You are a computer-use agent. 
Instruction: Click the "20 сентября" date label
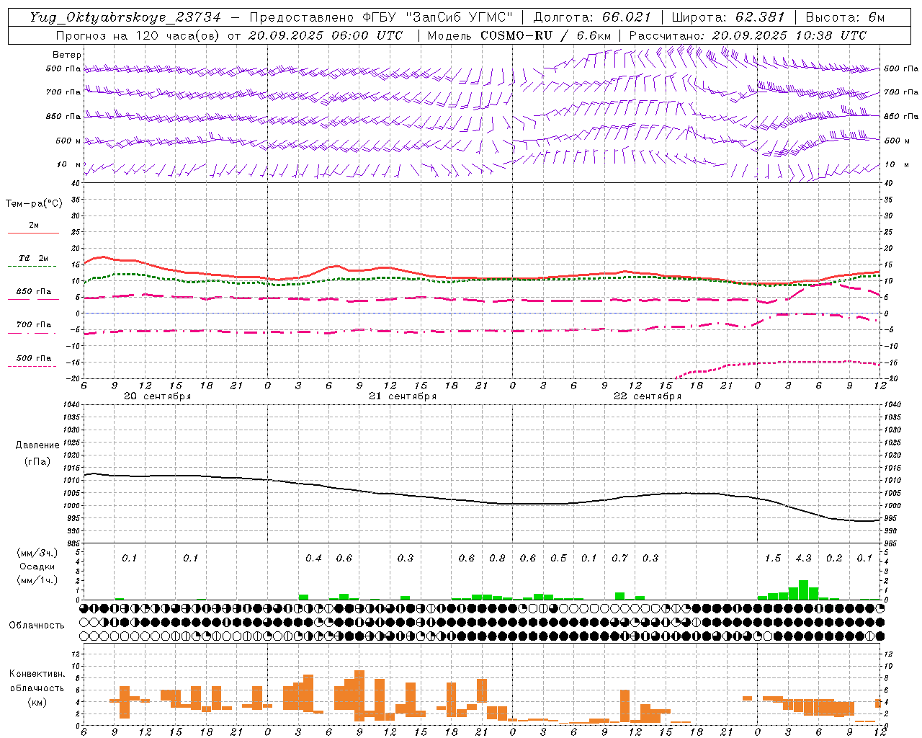pos(158,396)
